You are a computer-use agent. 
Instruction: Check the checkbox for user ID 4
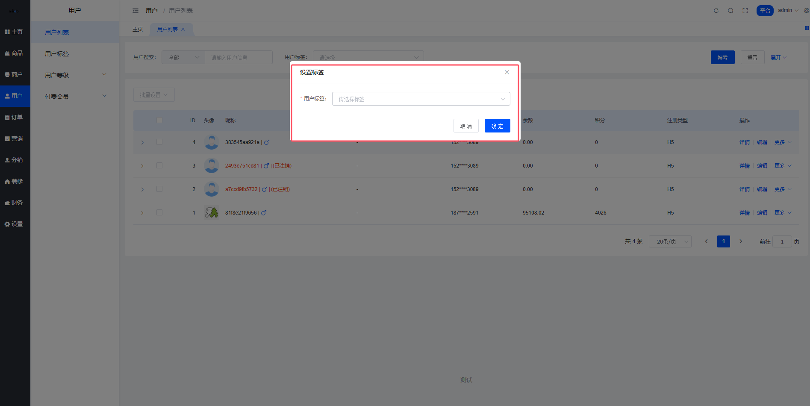tap(159, 142)
